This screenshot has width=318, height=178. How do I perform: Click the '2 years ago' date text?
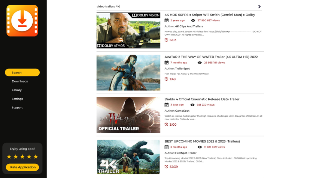pos(177,20)
